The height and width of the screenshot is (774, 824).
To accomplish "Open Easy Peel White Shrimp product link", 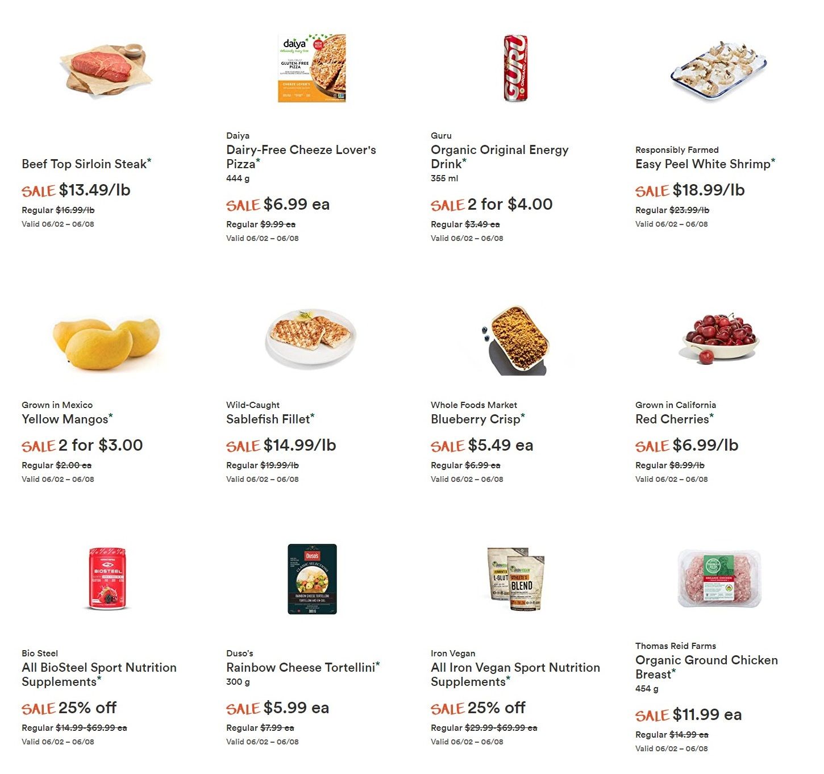I will point(705,164).
